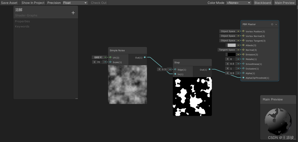Open the Precision Float dropdown
The height and width of the screenshot is (142, 298).
coord(75,3)
